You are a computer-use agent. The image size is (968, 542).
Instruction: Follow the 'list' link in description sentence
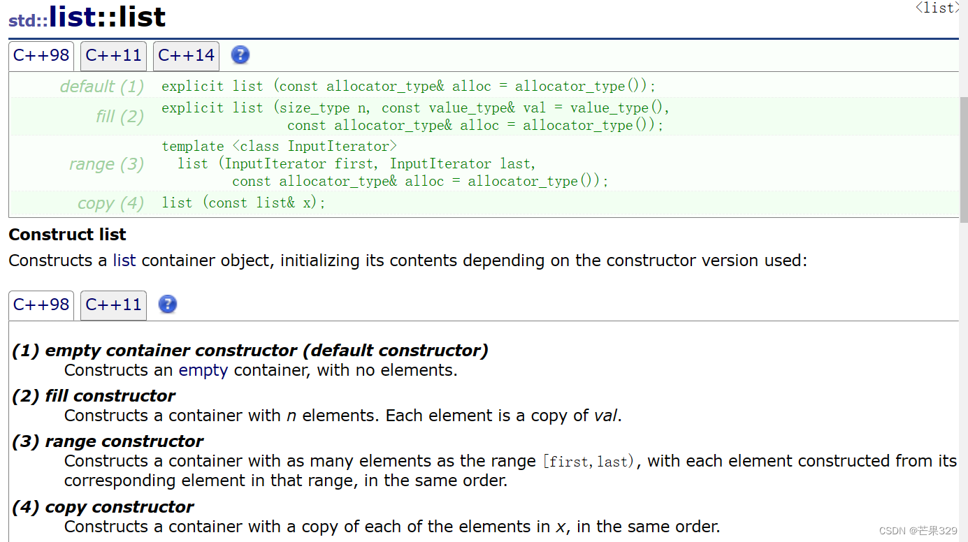pos(124,261)
